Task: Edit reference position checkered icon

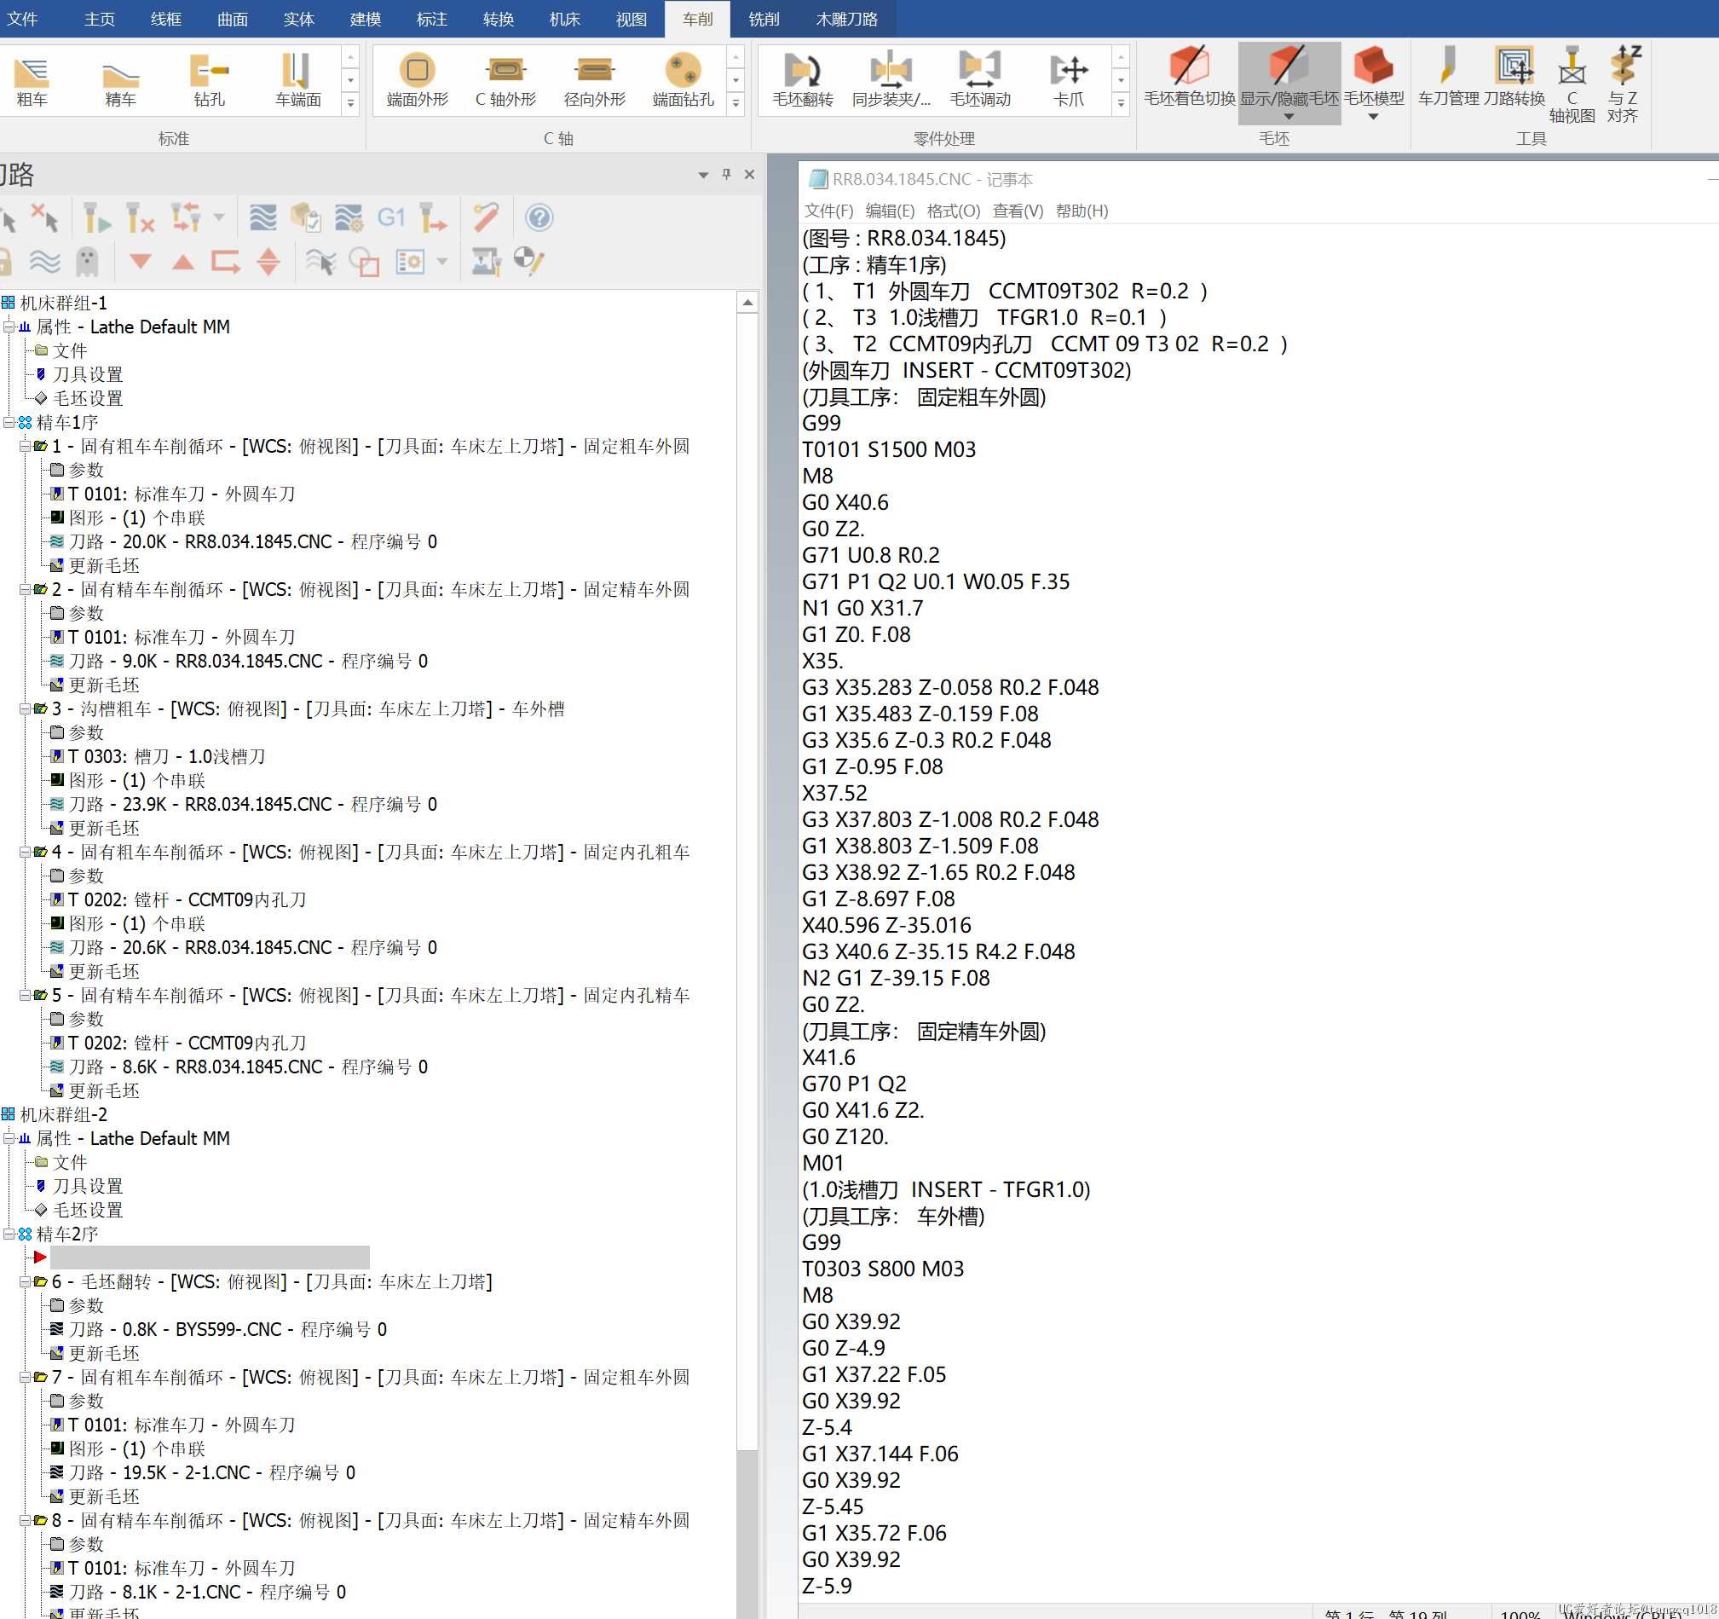Action: [x=528, y=261]
